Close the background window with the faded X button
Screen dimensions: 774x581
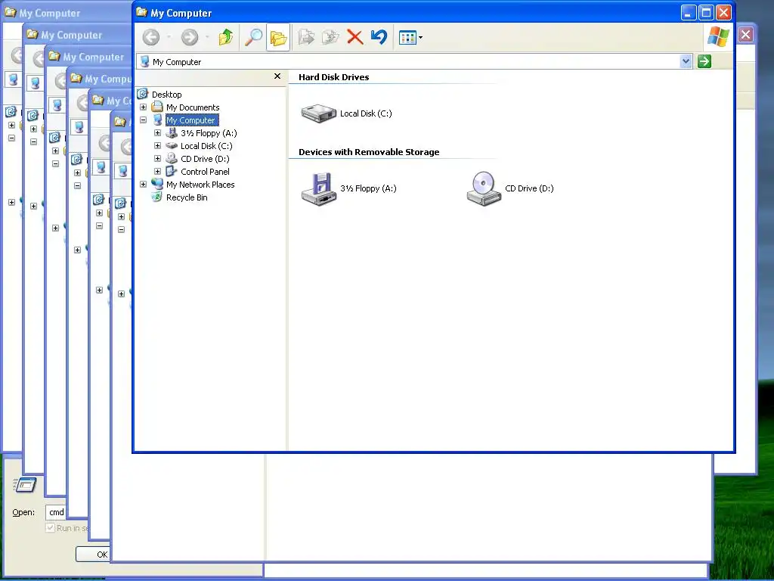click(745, 35)
